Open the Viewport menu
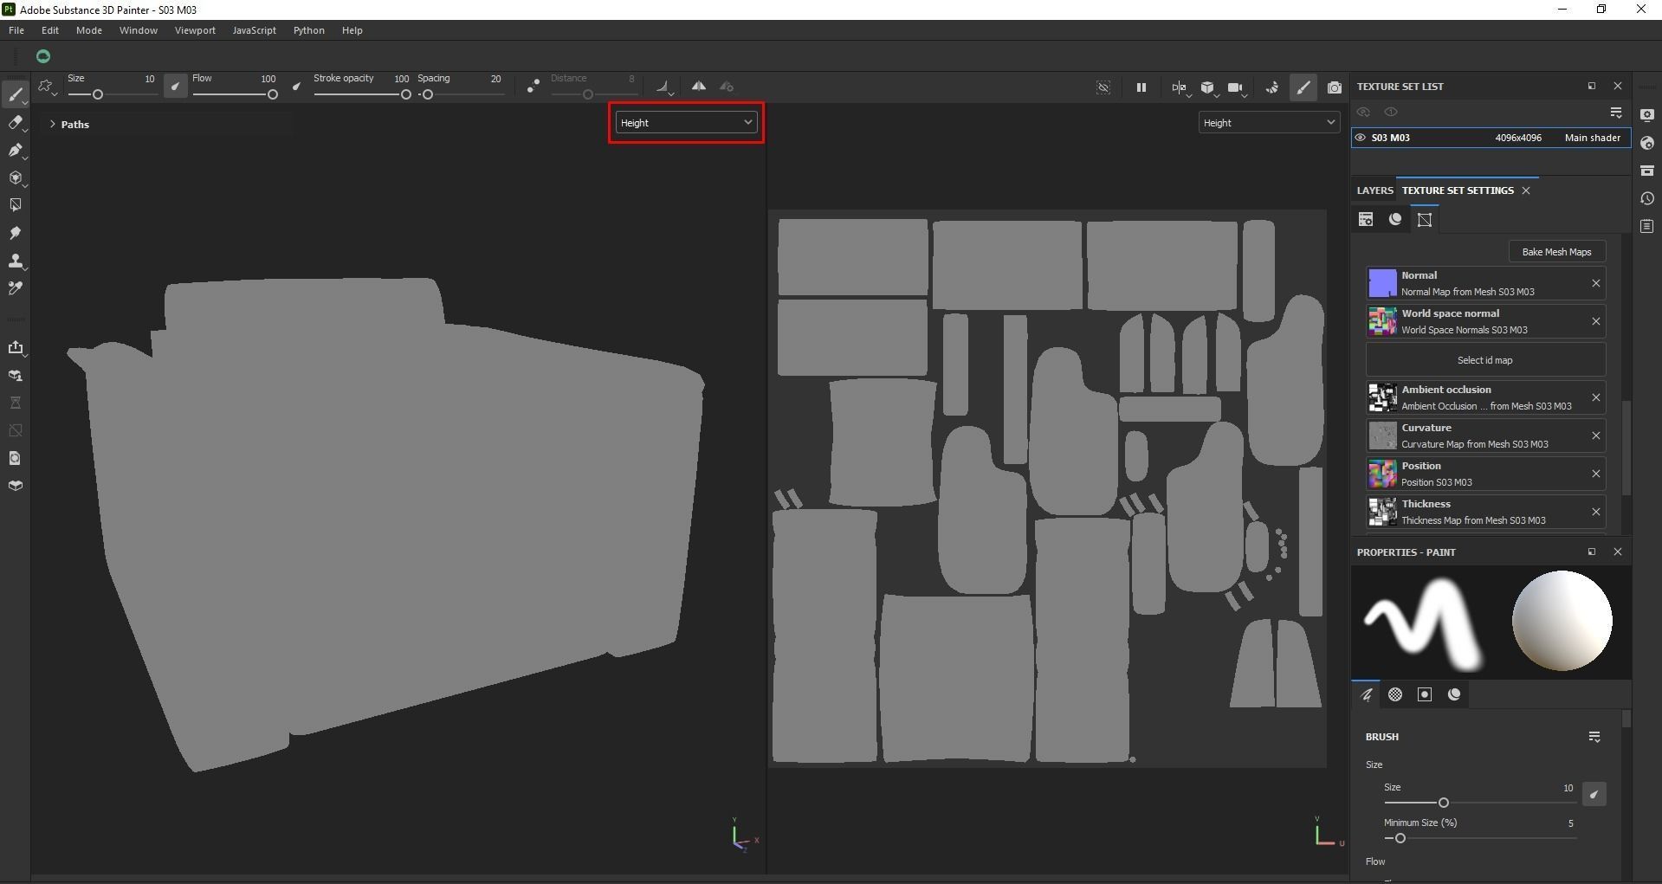 195,30
